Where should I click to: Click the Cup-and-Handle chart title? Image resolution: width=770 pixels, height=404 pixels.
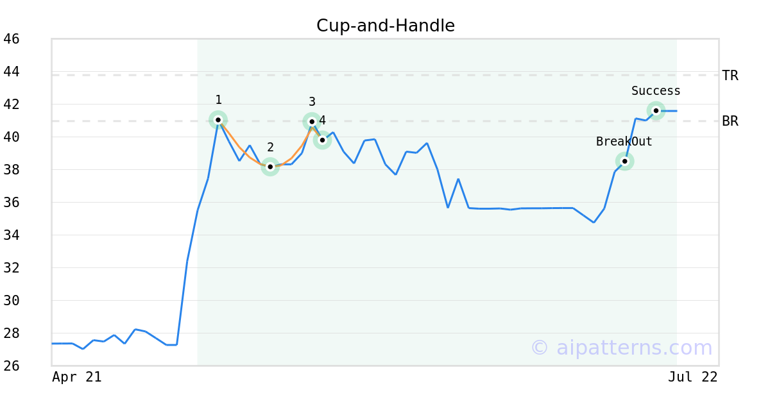click(x=386, y=26)
